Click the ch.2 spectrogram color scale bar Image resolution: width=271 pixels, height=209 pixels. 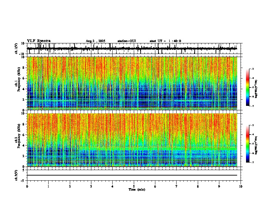[x=247, y=144]
